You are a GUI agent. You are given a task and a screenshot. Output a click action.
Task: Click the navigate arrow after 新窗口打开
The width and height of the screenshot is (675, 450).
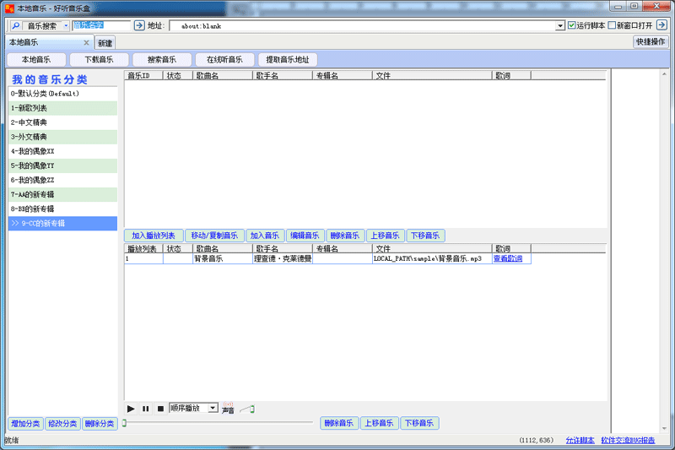[661, 25]
